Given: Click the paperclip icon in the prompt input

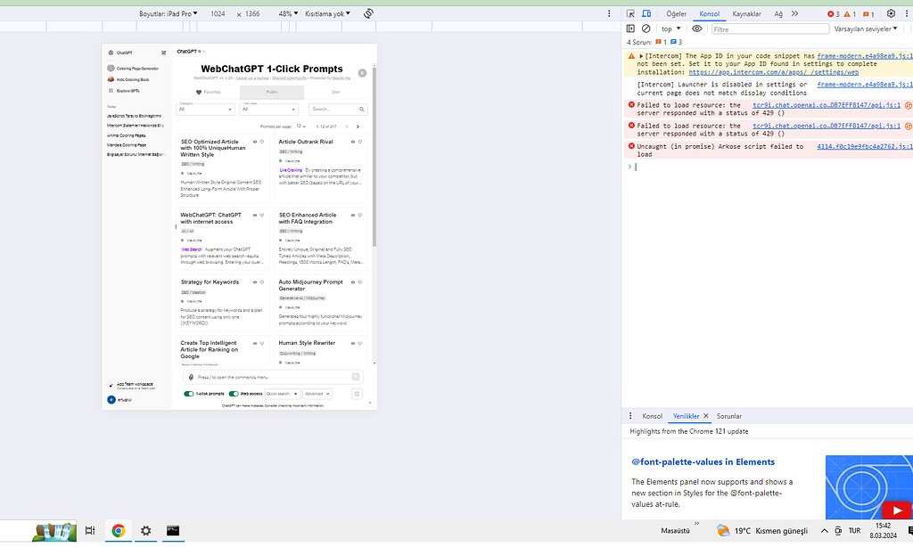Looking at the screenshot, I should (x=190, y=377).
